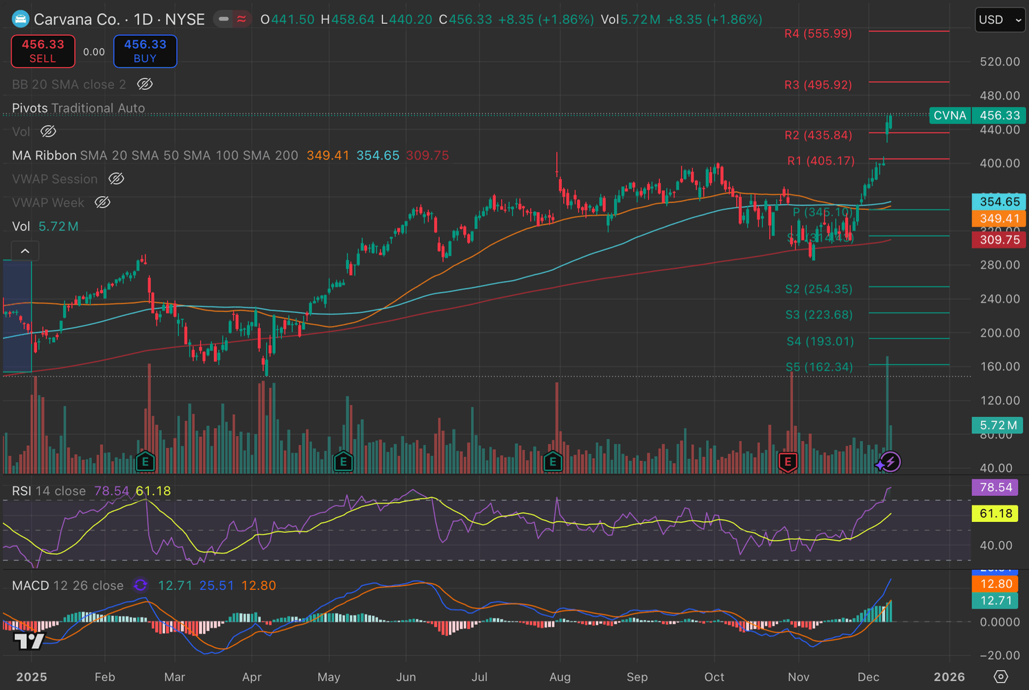1029x690 pixels.
Task: Show the hidden BB 20 SMA indicator
Action: 145,84
